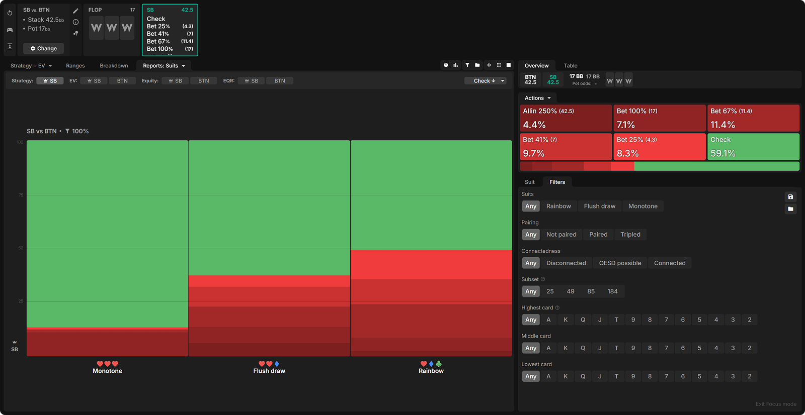This screenshot has height=415, width=805.
Task: Toggle the Rainbow suits filter
Action: [558, 206]
